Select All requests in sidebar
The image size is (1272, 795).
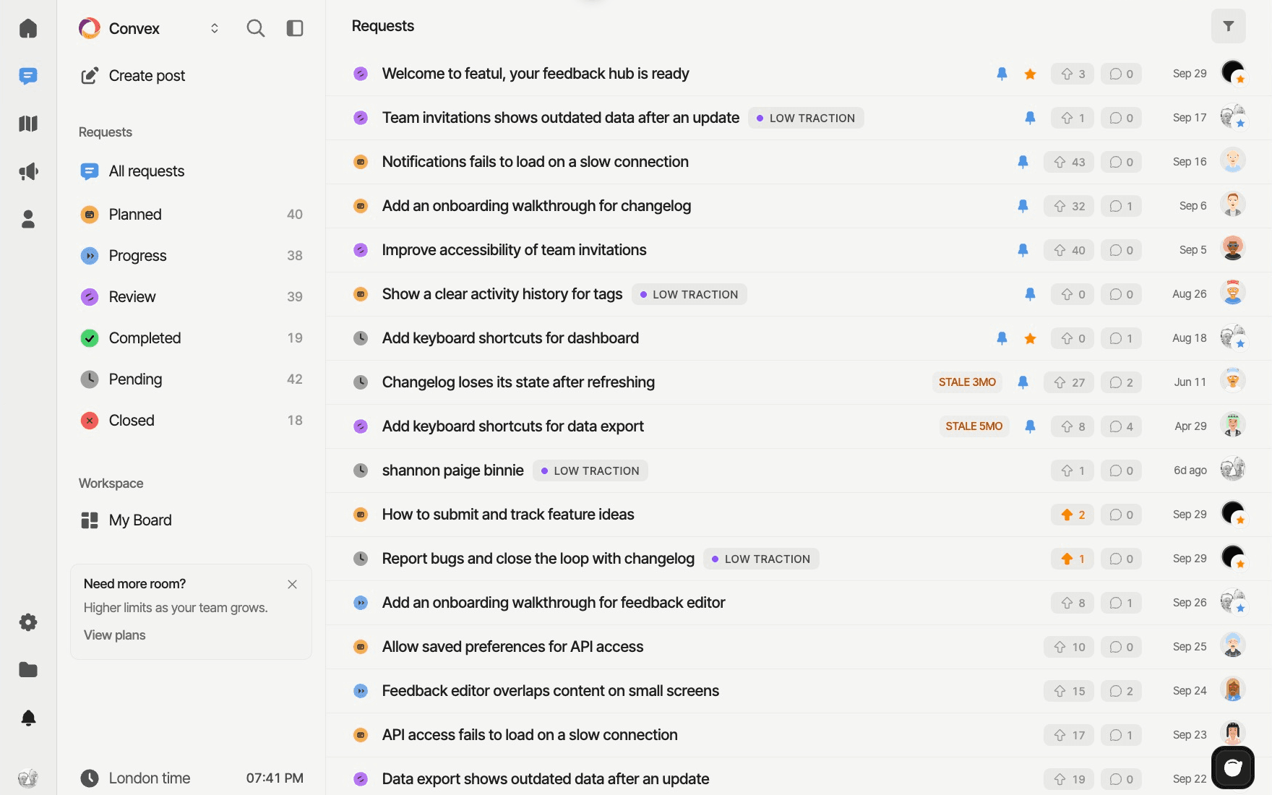coord(191,171)
